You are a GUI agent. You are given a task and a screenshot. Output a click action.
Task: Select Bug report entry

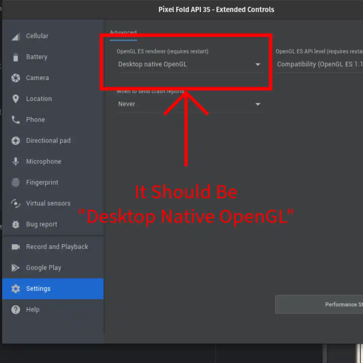pyautogui.click(x=53, y=224)
